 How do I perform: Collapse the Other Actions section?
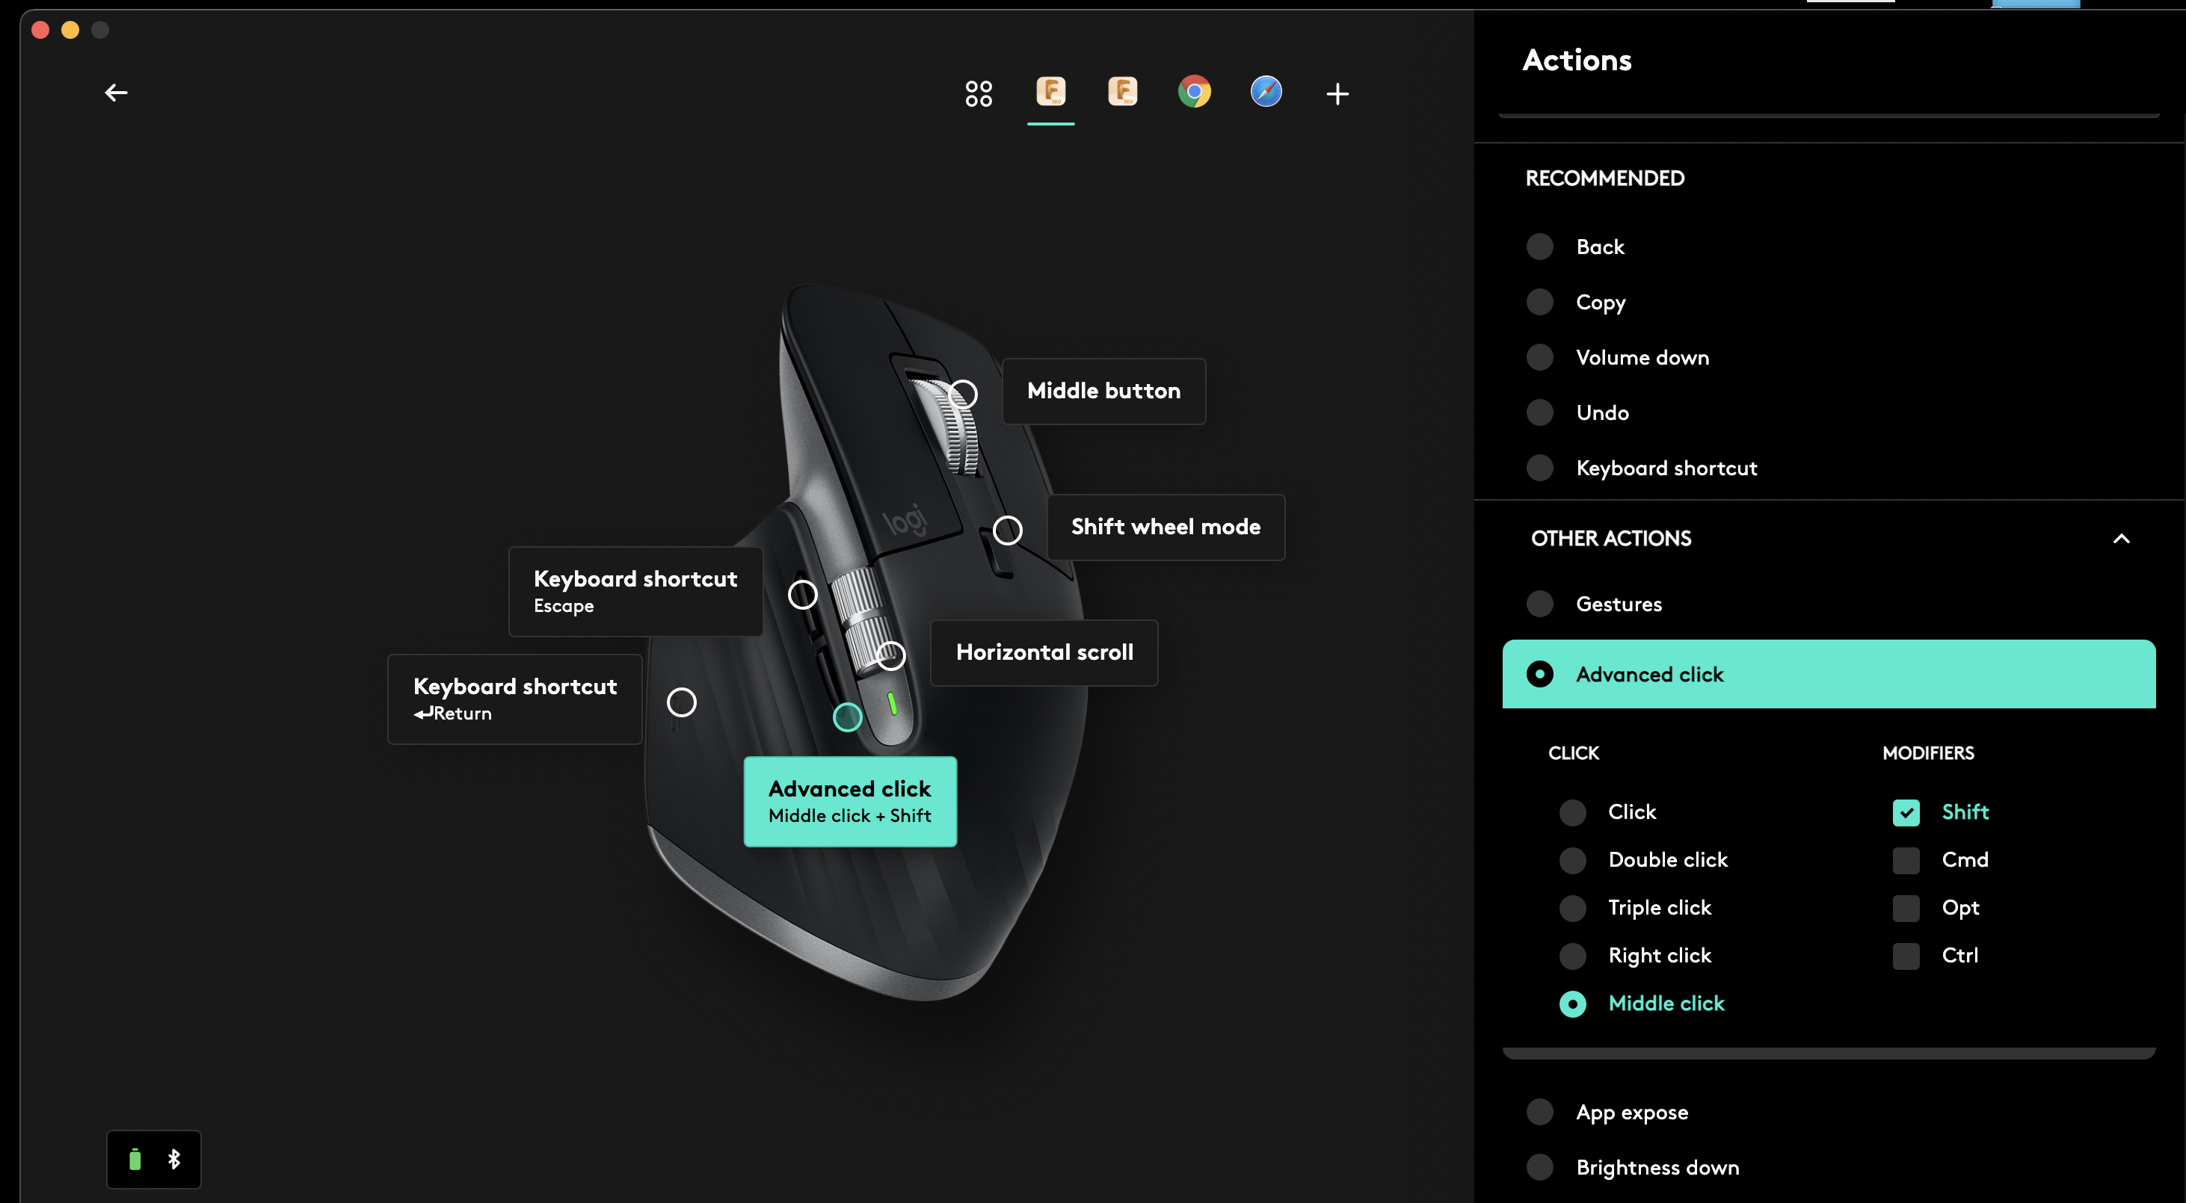pos(2121,538)
